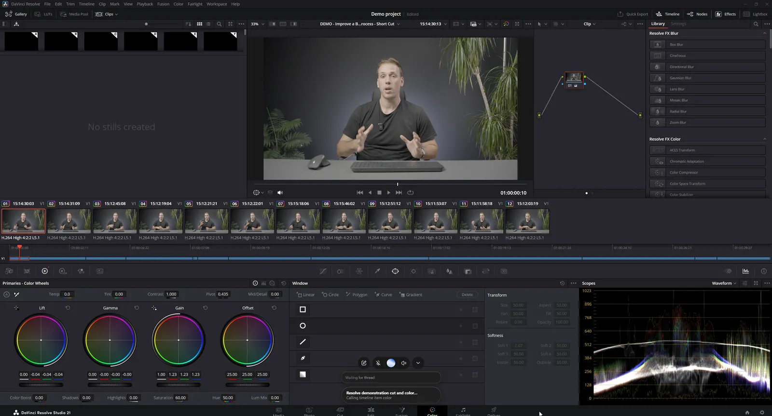
Task: Toggle the Nodes editor panel
Action: 697,14
